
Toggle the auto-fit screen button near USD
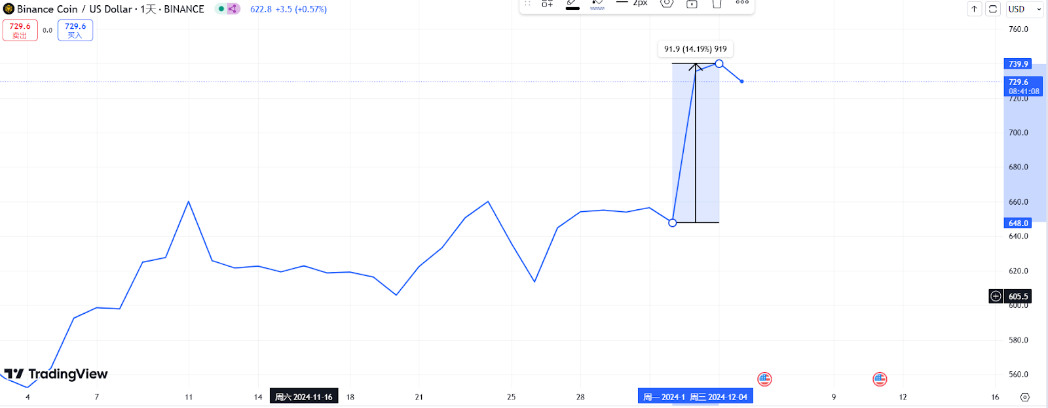(993, 9)
